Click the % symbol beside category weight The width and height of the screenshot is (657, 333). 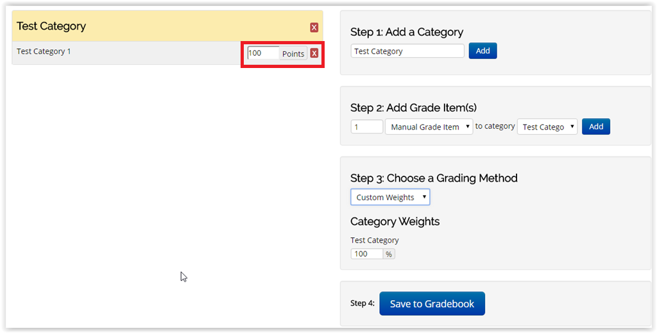(389, 254)
